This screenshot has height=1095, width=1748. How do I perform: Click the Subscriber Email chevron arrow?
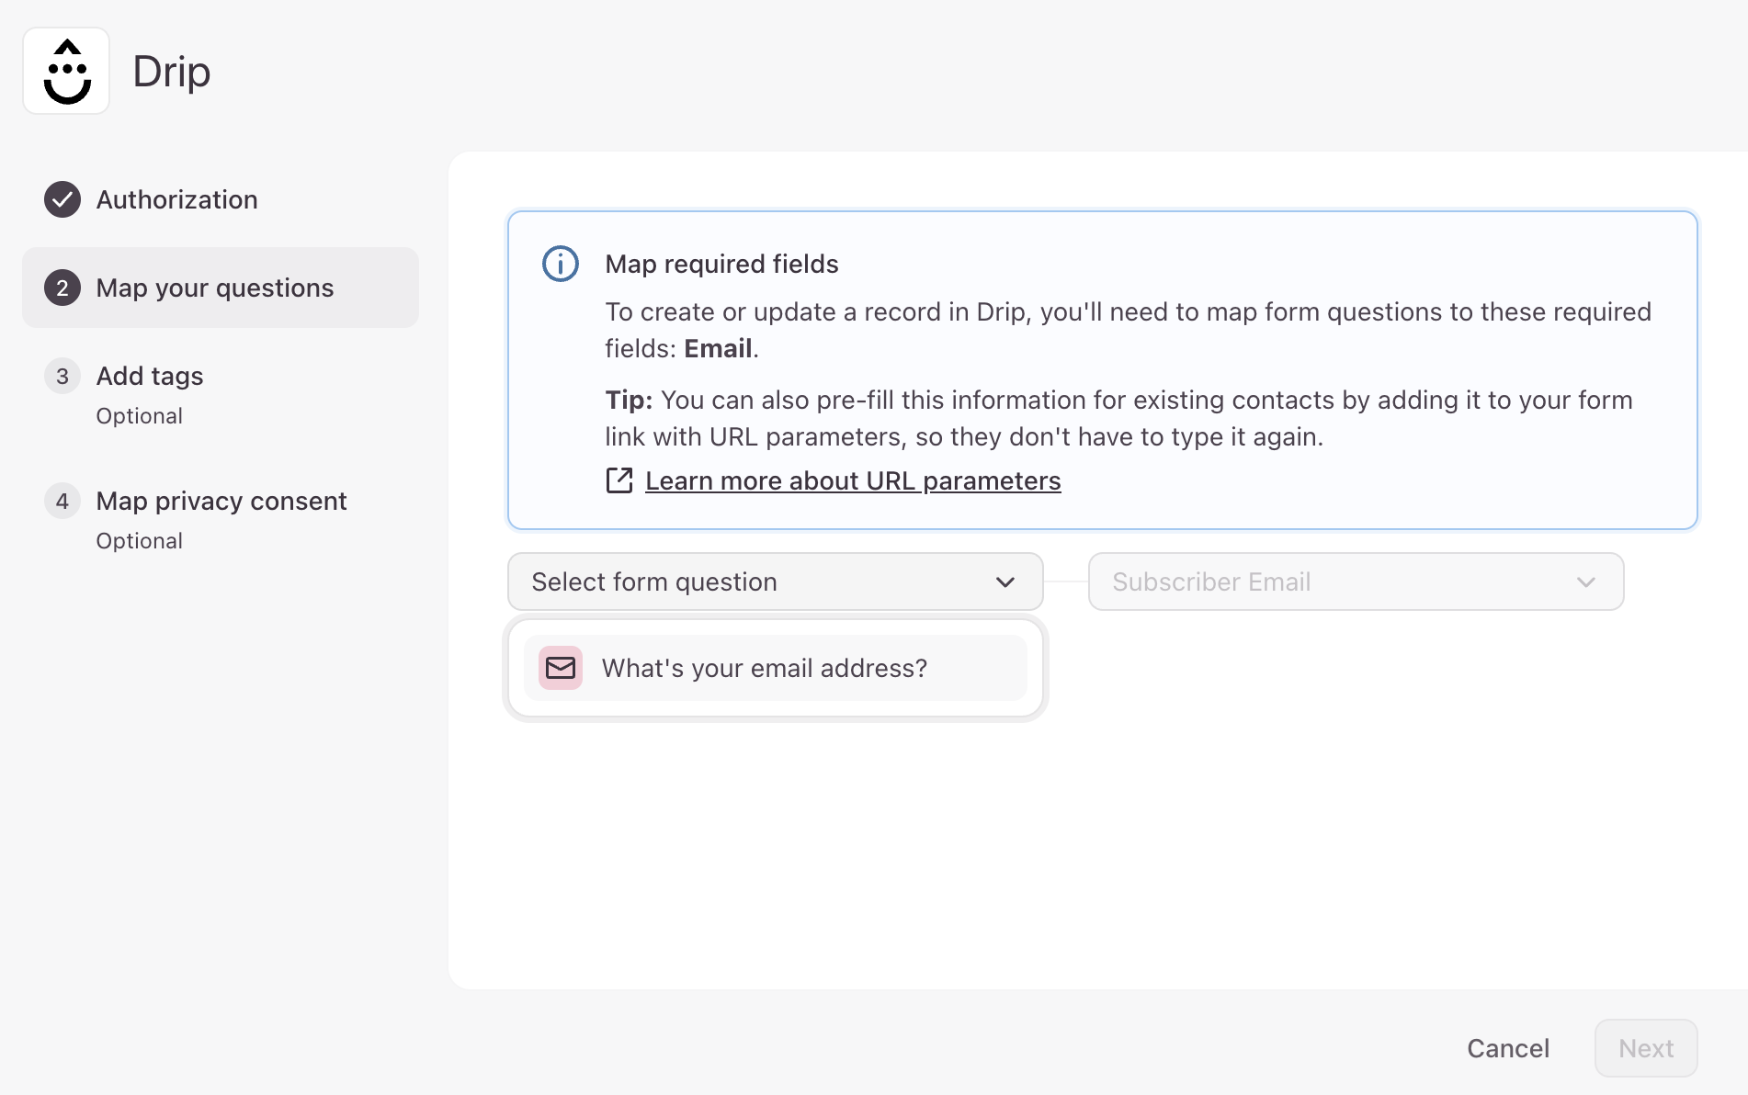[1586, 581]
